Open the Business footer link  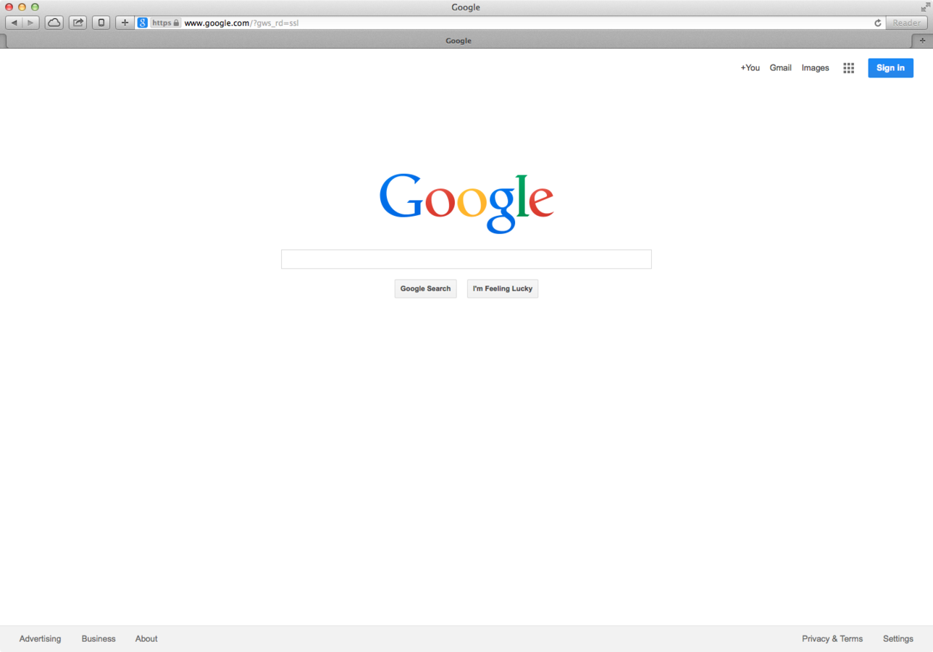click(x=99, y=639)
